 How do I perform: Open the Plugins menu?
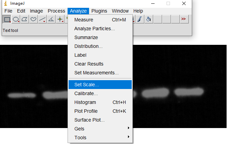(99, 11)
